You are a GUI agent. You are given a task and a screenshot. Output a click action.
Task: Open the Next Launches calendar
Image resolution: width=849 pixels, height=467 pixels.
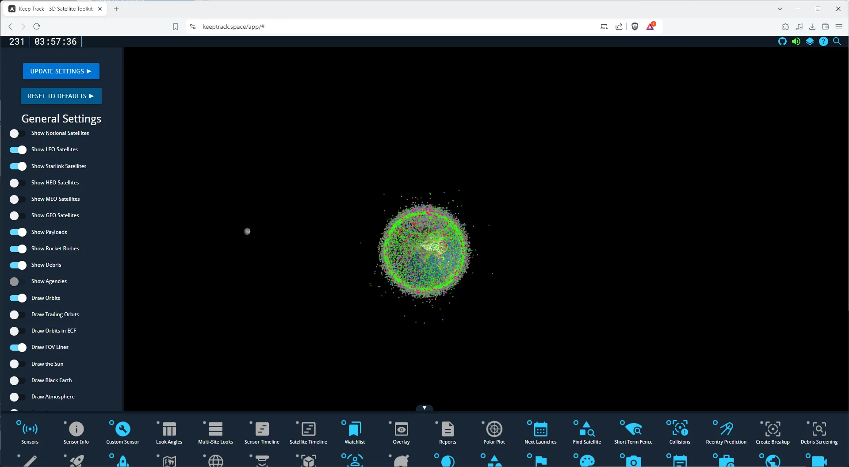pos(540,432)
